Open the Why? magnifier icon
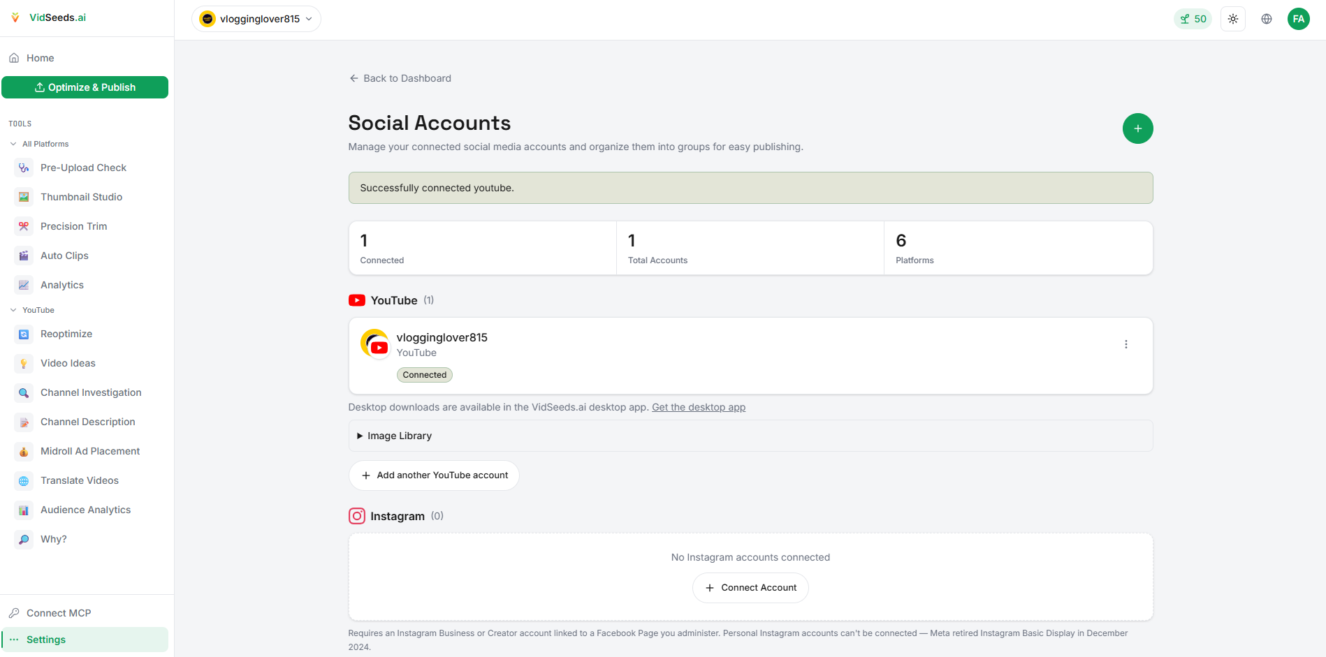This screenshot has height=657, width=1326. (x=24, y=539)
